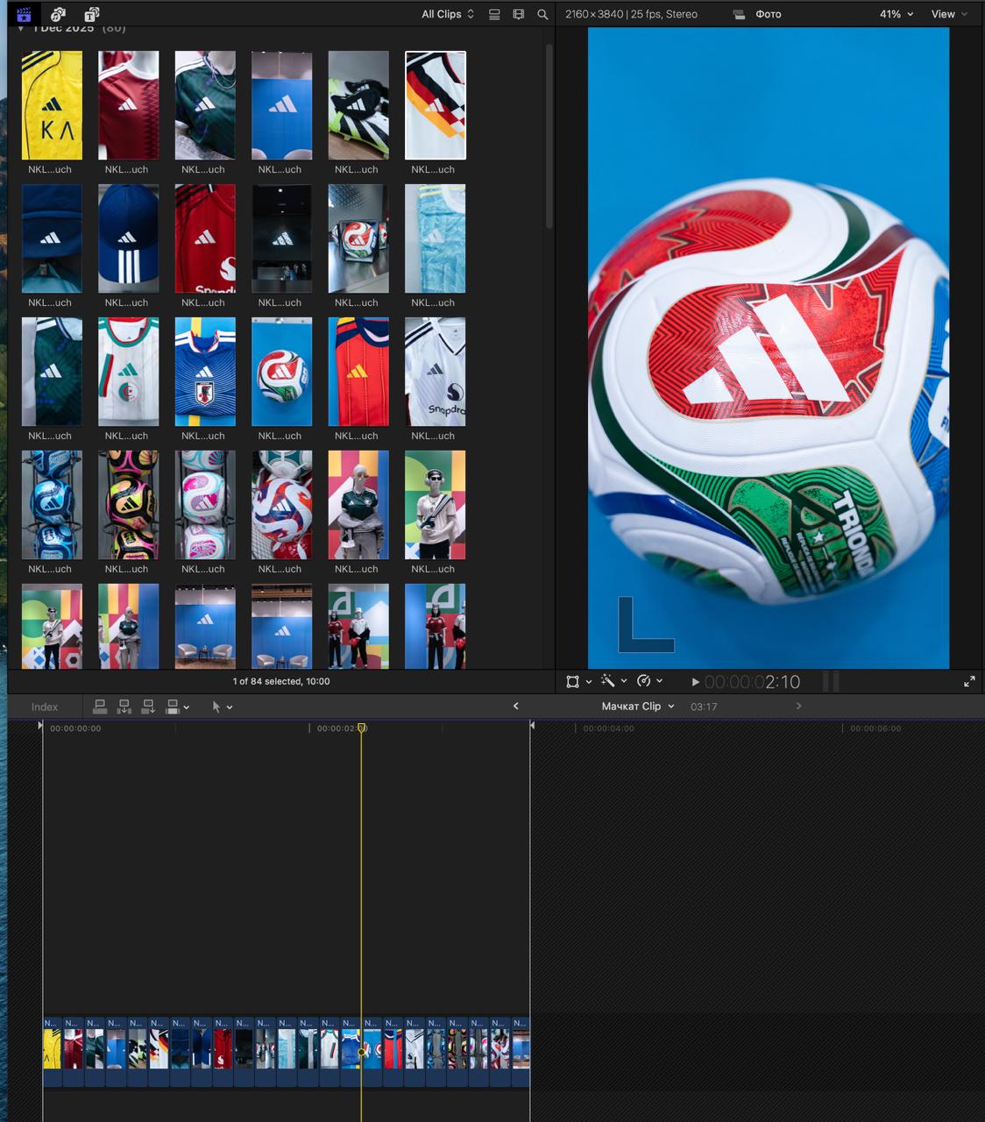Expand the tools dropdown next to arrow
The width and height of the screenshot is (985, 1122).
(230, 707)
